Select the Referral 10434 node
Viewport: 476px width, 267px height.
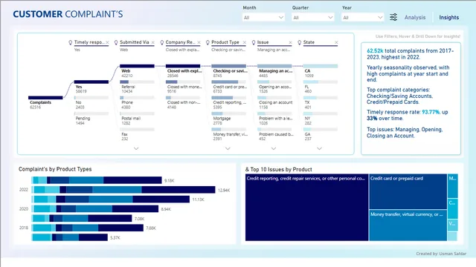pos(137,87)
